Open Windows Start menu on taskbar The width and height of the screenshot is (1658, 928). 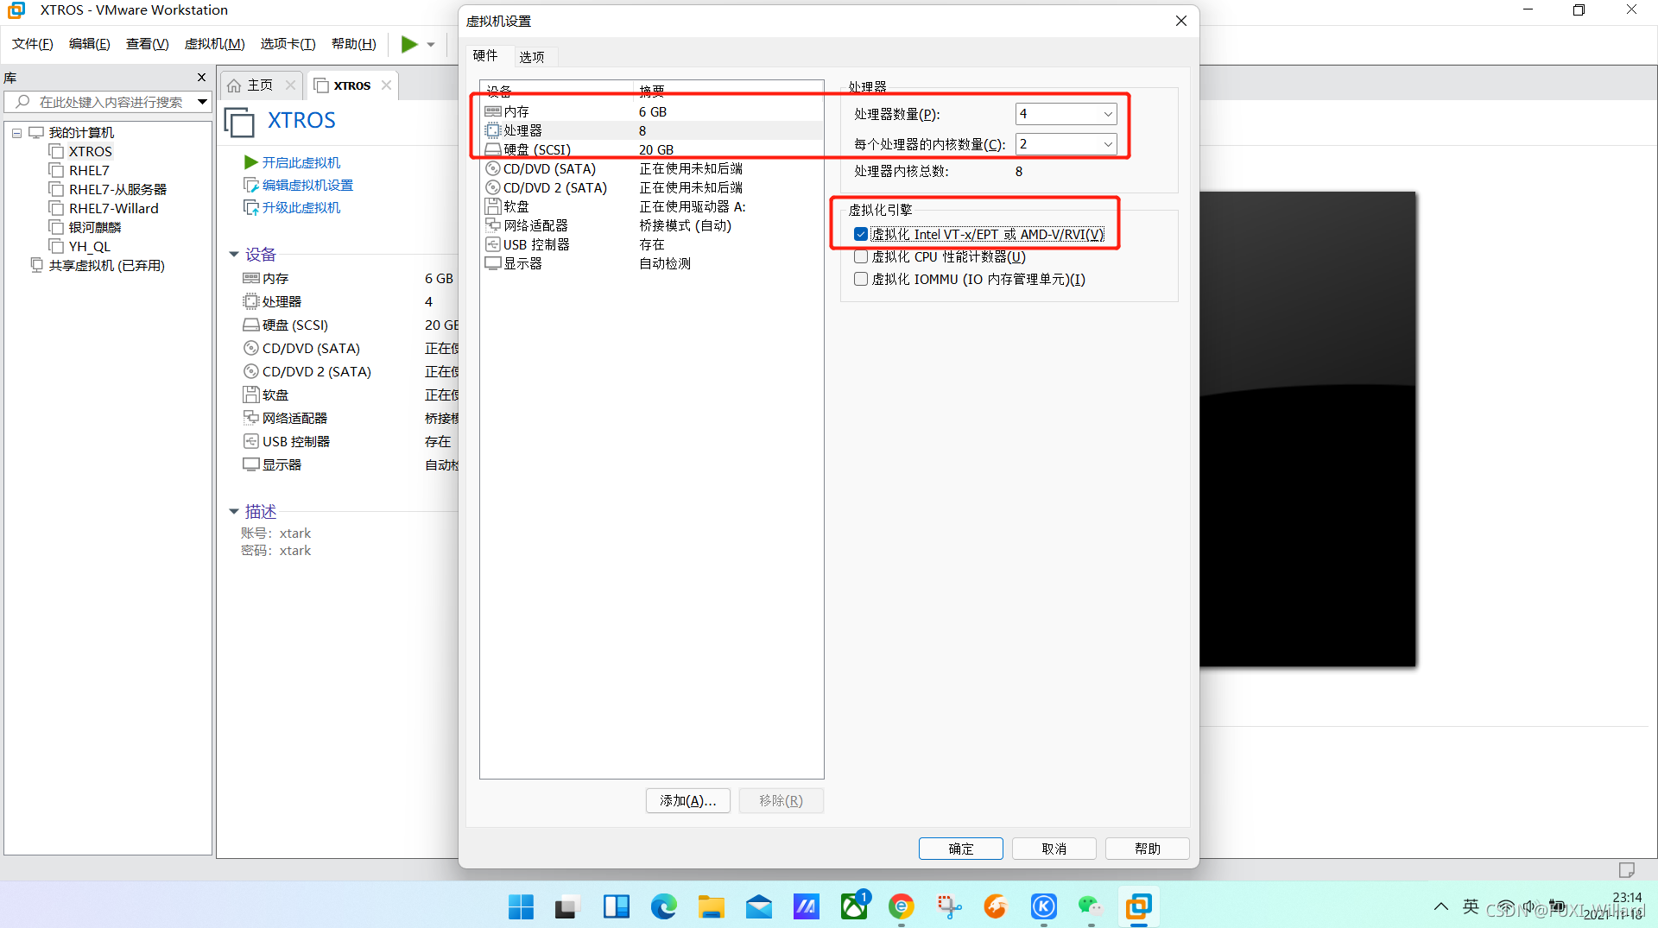521,906
